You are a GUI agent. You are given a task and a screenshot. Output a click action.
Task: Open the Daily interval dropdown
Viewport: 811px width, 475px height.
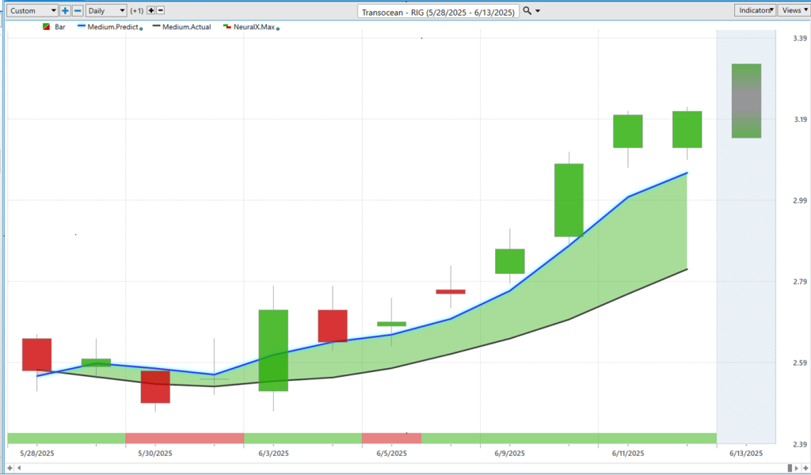click(x=106, y=11)
